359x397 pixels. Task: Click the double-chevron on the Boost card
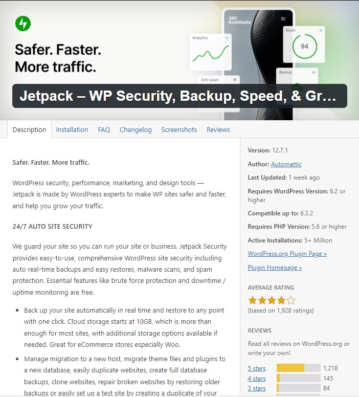321,31
